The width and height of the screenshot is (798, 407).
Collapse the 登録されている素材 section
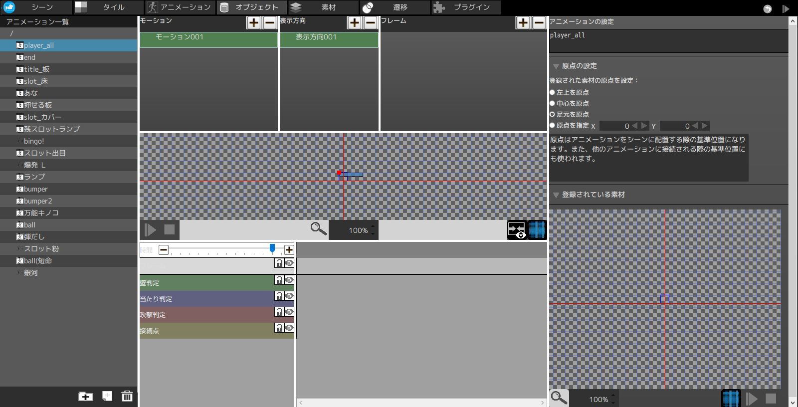tap(556, 195)
